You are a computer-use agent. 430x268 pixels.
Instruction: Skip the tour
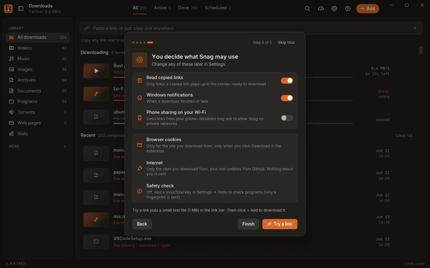coord(286,42)
